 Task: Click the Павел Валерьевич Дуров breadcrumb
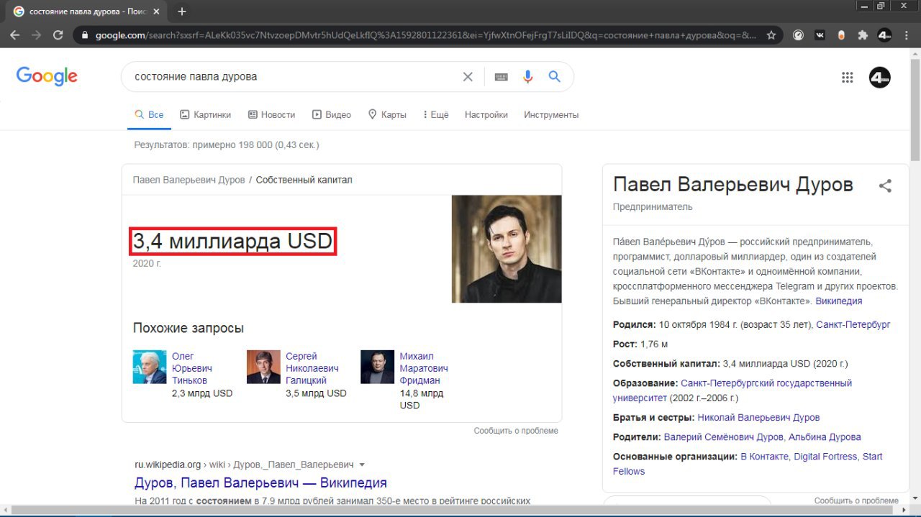[x=189, y=180]
